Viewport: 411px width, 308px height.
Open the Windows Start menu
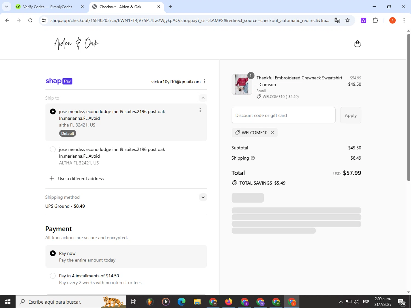click(8, 302)
